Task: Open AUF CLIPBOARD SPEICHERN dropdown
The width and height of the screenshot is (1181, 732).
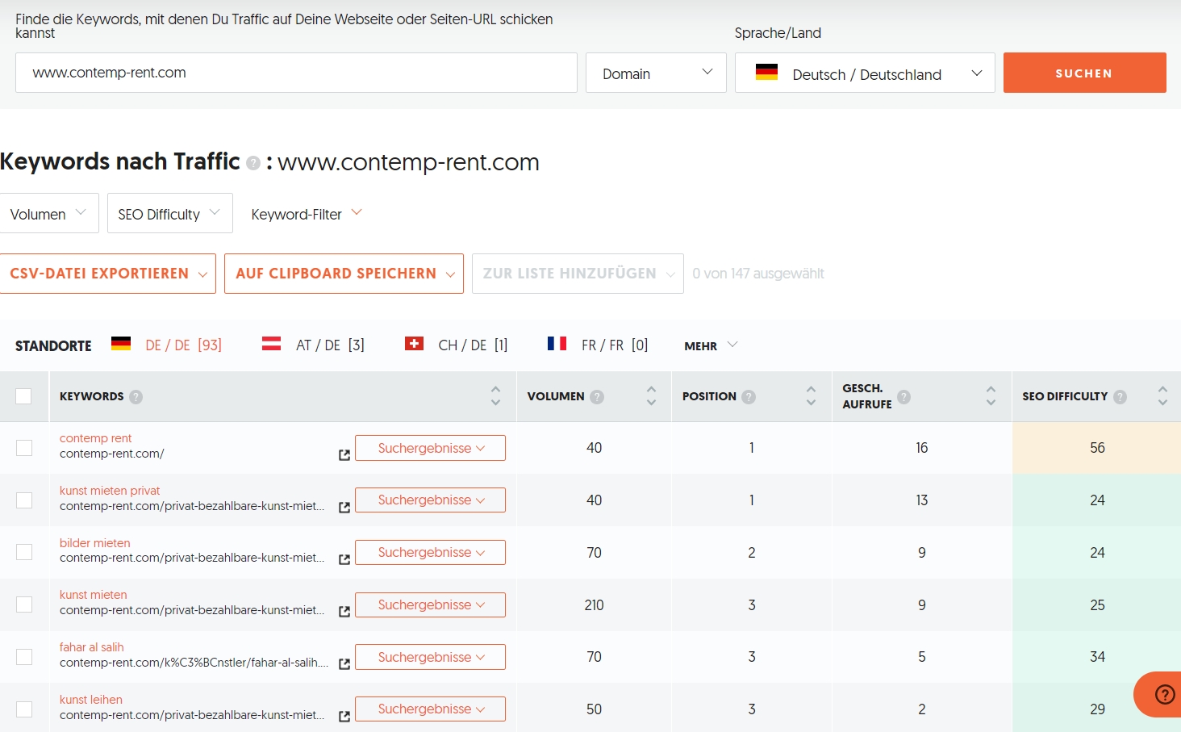Action: click(344, 274)
